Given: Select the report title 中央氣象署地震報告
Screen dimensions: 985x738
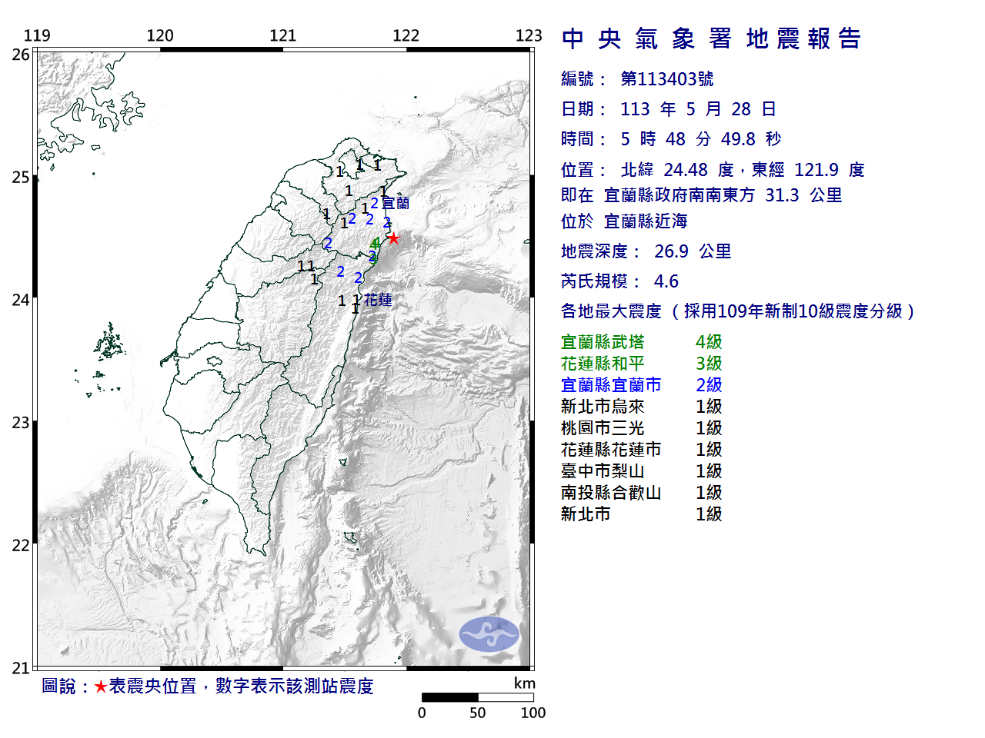Looking at the screenshot, I should point(711,38).
